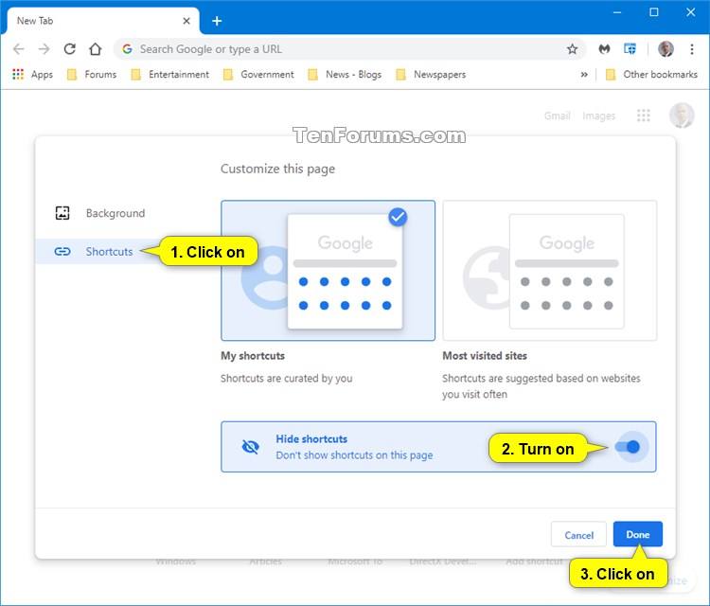Close the New Tab tab
This screenshot has width=710, height=606.
(x=186, y=21)
